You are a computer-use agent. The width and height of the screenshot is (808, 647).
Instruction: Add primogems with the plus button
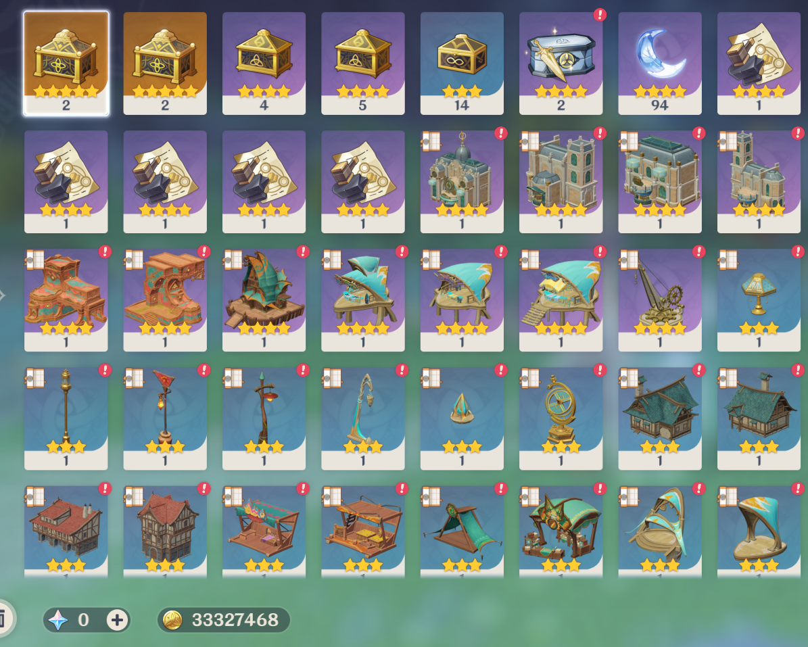tap(117, 620)
